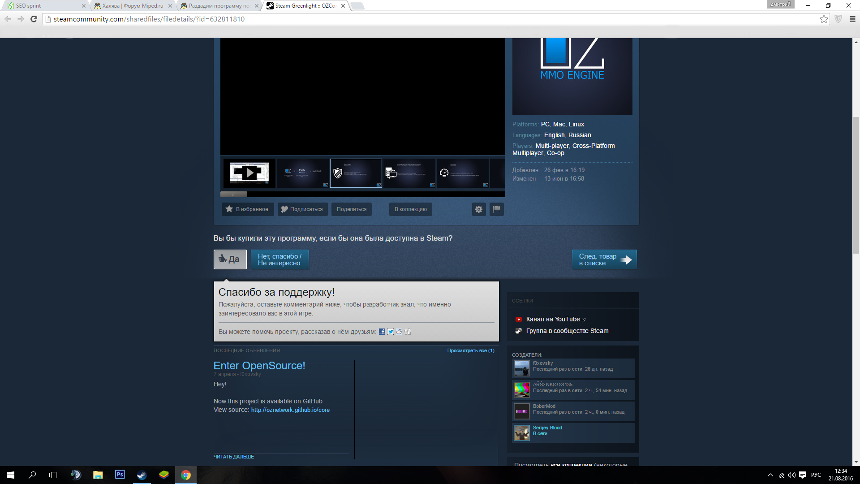Vote Нет, спасибо / Не интересно
The height and width of the screenshot is (484, 860).
point(280,259)
